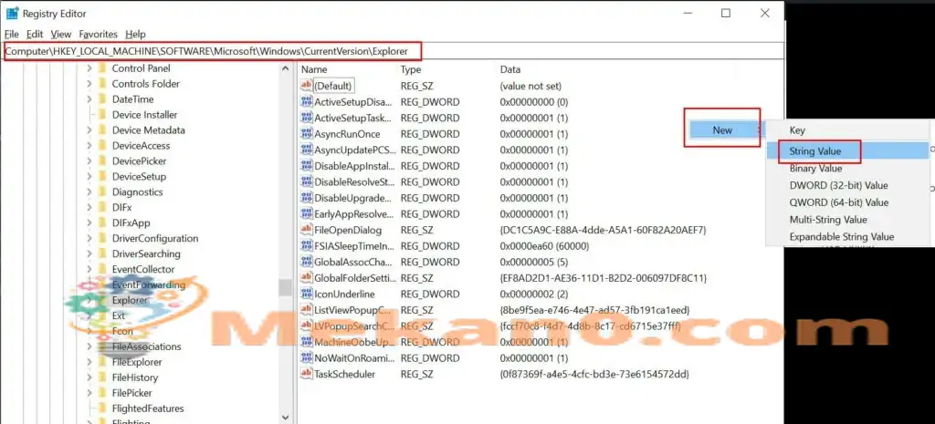Click the AsyncRunOnce DWORD icon
This screenshot has height=424, width=935.
point(307,134)
